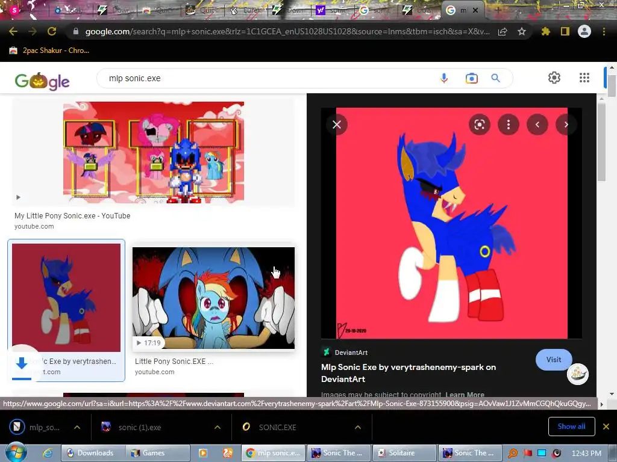Click the Google Halloween logo
Screen dimensions: 617x462
click(42, 81)
